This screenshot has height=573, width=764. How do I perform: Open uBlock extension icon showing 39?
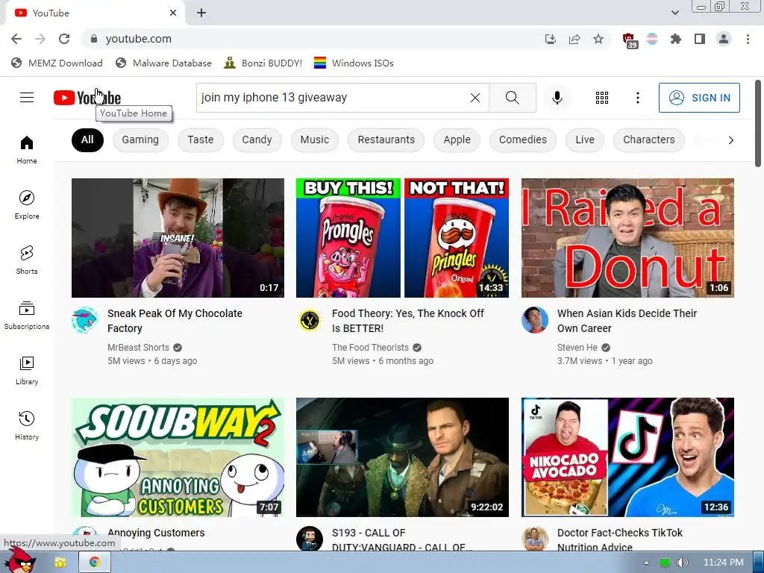(x=630, y=40)
